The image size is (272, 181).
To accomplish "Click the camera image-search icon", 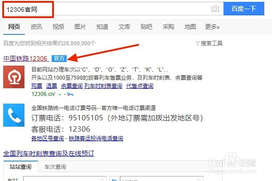I will click(215, 9).
